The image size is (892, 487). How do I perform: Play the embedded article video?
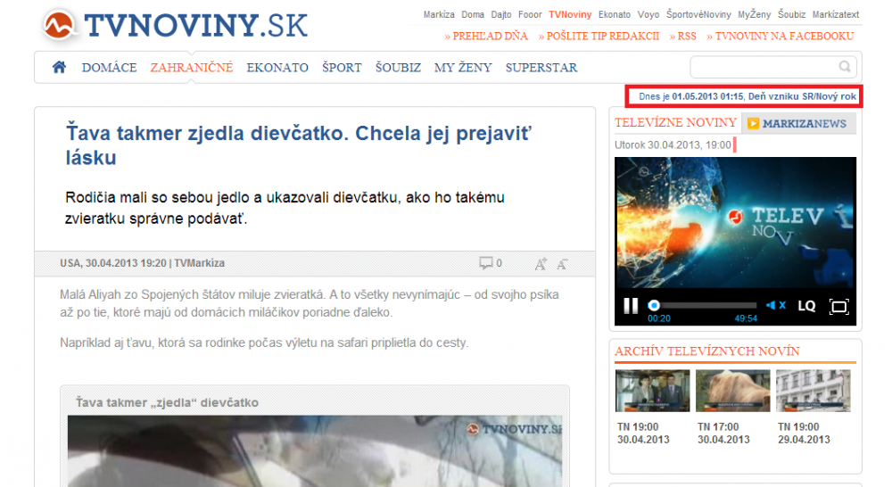point(315,450)
